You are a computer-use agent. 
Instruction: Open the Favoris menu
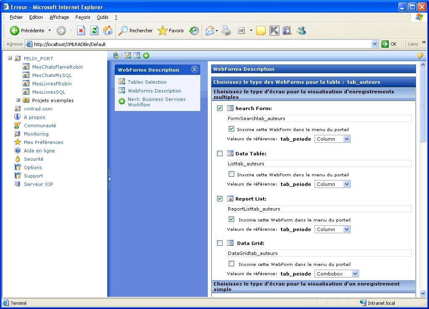pos(83,17)
